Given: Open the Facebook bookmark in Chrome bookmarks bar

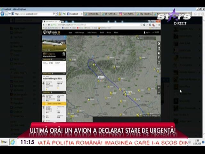Looking at the screenshot, I should 65,28.
